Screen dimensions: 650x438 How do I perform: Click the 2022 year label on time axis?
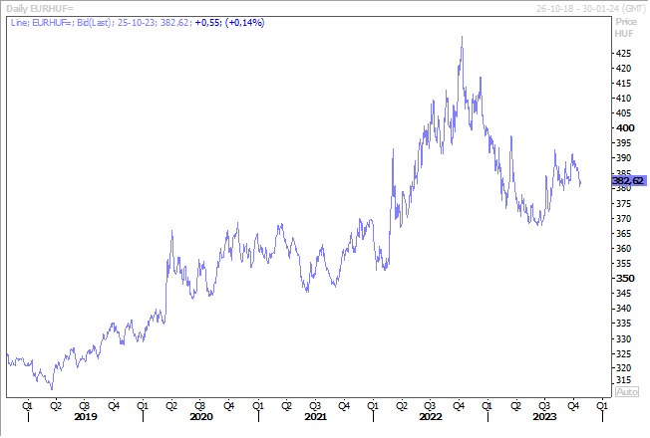tap(431, 416)
